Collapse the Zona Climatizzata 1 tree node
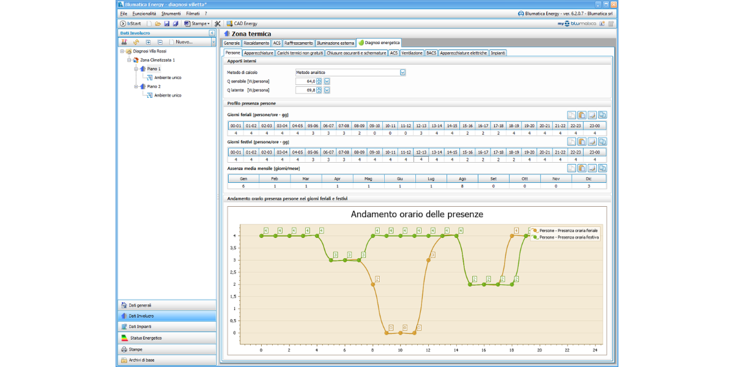The height and width of the screenshot is (367, 734). click(x=129, y=61)
